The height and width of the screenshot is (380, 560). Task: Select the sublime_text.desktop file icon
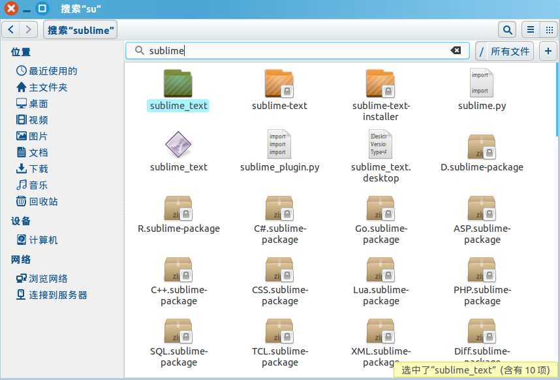[x=381, y=144]
